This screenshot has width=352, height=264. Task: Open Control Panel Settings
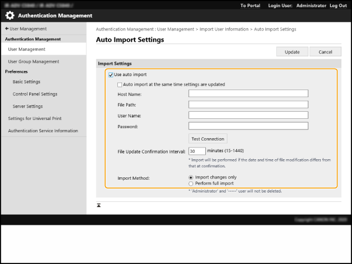[35, 94]
